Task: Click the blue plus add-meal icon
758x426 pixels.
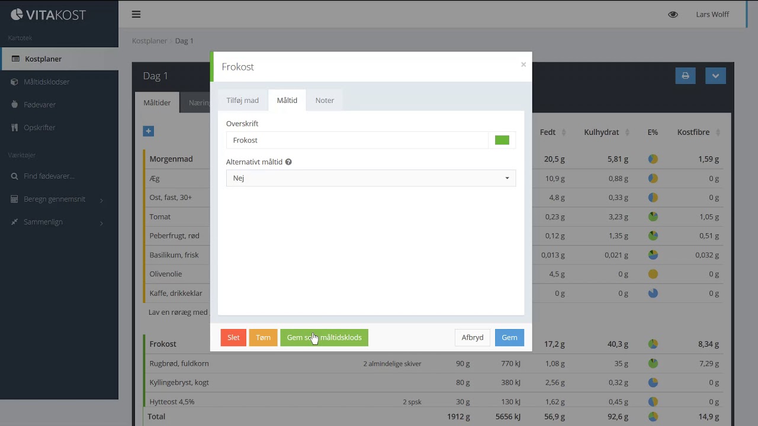Action: click(x=149, y=131)
